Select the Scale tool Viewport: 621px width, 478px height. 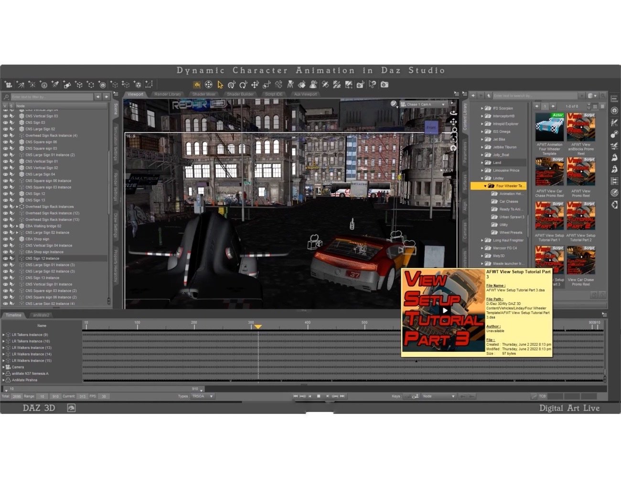pyautogui.click(x=267, y=85)
